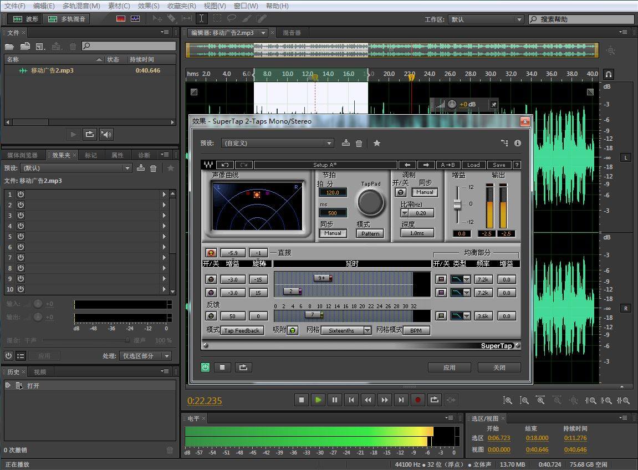Viewport: 638px width, 470px height.
Task: Open the workspace 默认 dropdown
Action: (x=486, y=19)
